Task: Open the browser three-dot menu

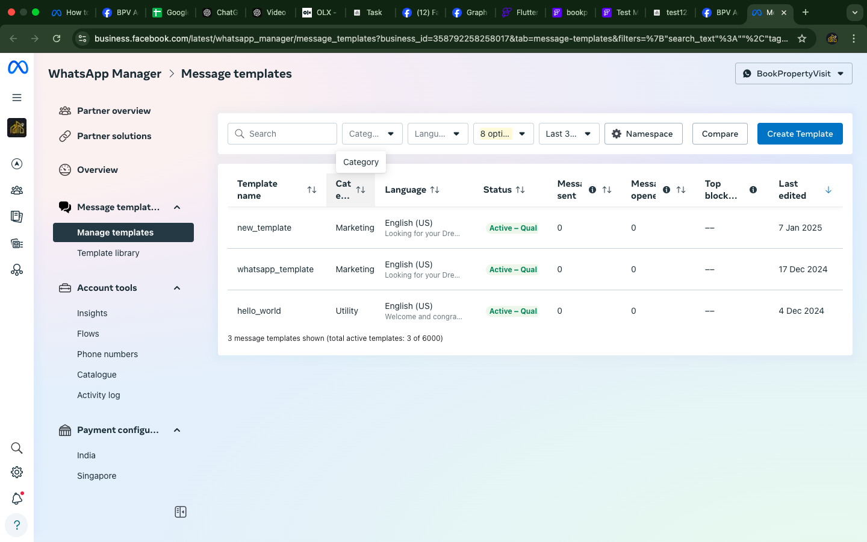Action: (x=854, y=39)
